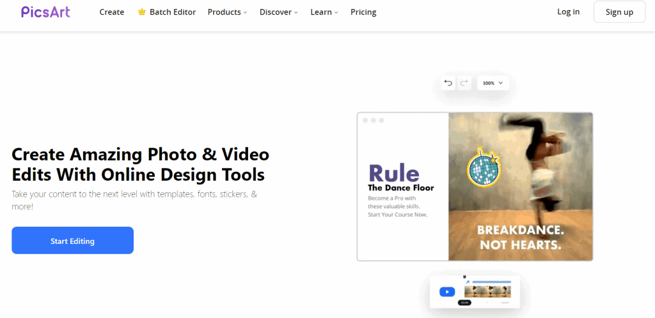
Task: Open the 100% zoom level dropdown
Action: coord(493,83)
